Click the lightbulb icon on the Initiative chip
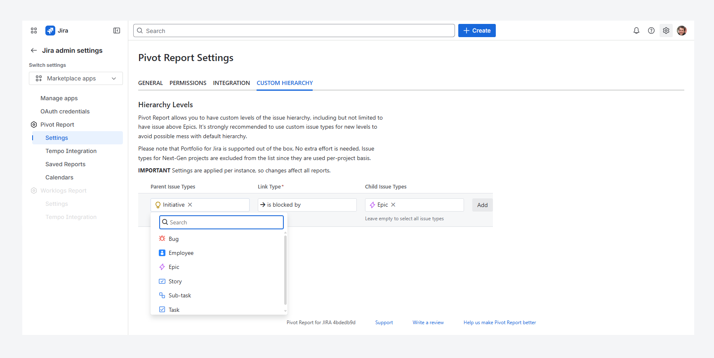Screen dimensions: 714x358 pos(158,205)
